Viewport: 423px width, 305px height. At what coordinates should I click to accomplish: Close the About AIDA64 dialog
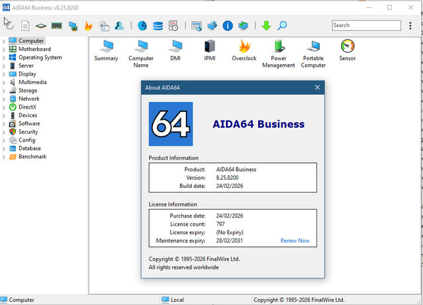317,87
